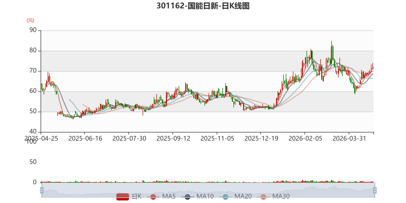This screenshot has height=203, width=406.
Task: Click the left handle of the zoom slider
Action: pyautogui.click(x=42, y=190)
